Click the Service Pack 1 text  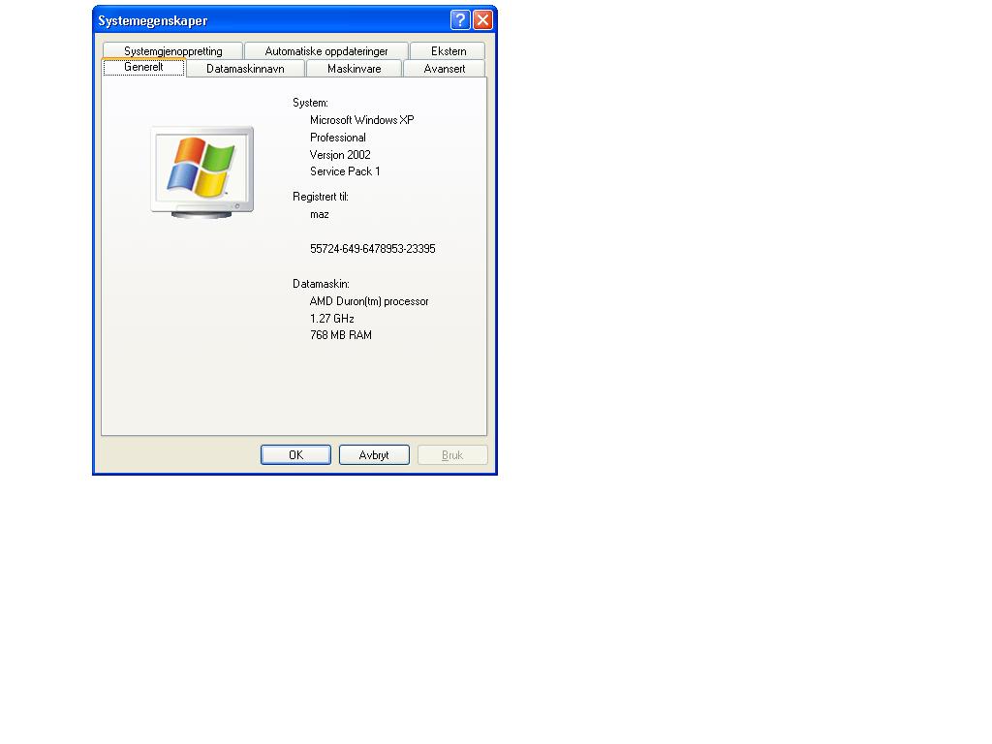point(345,171)
